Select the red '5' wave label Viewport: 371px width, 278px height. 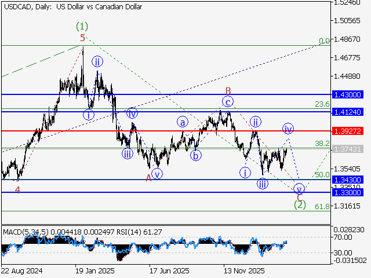pyautogui.click(x=82, y=38)
